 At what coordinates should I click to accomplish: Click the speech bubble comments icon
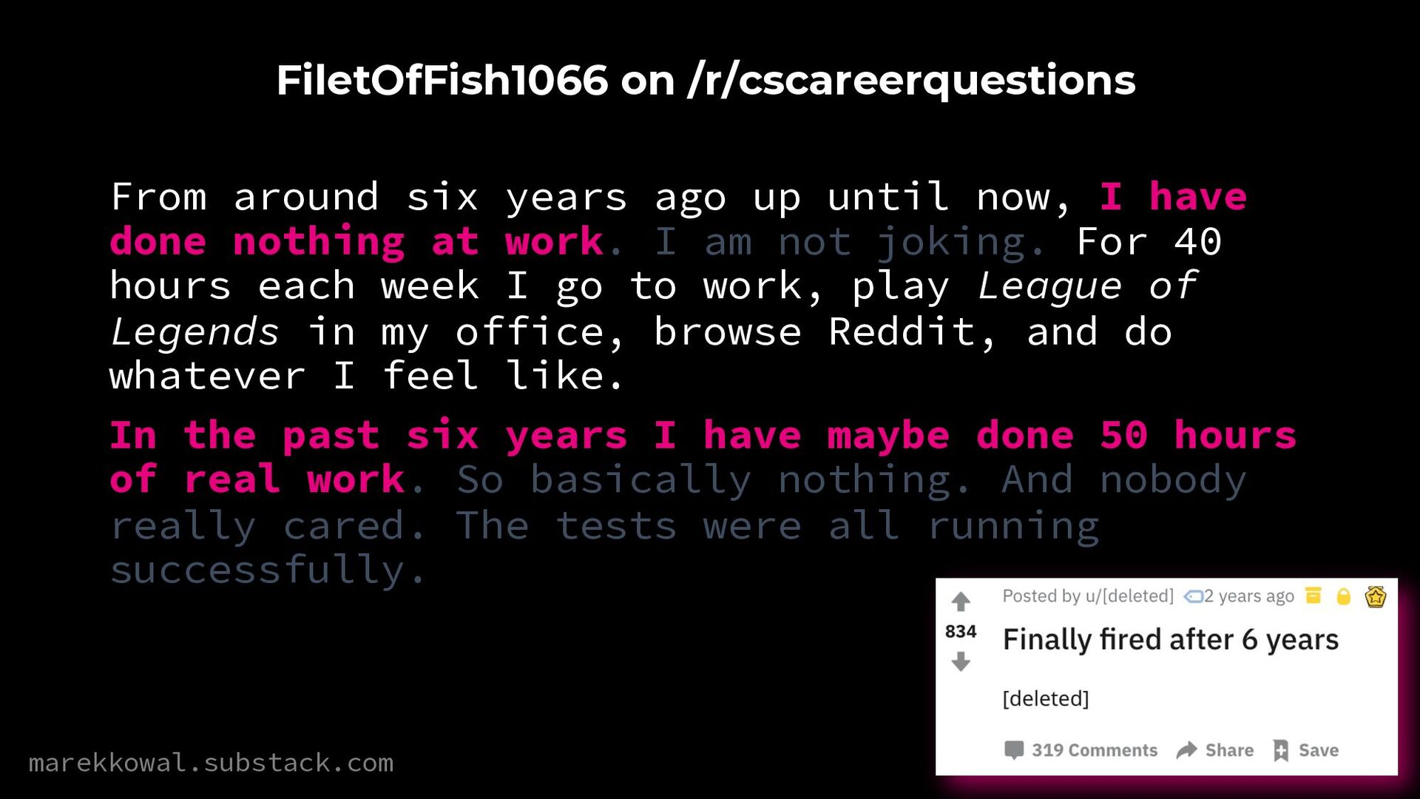point(1014,750)
